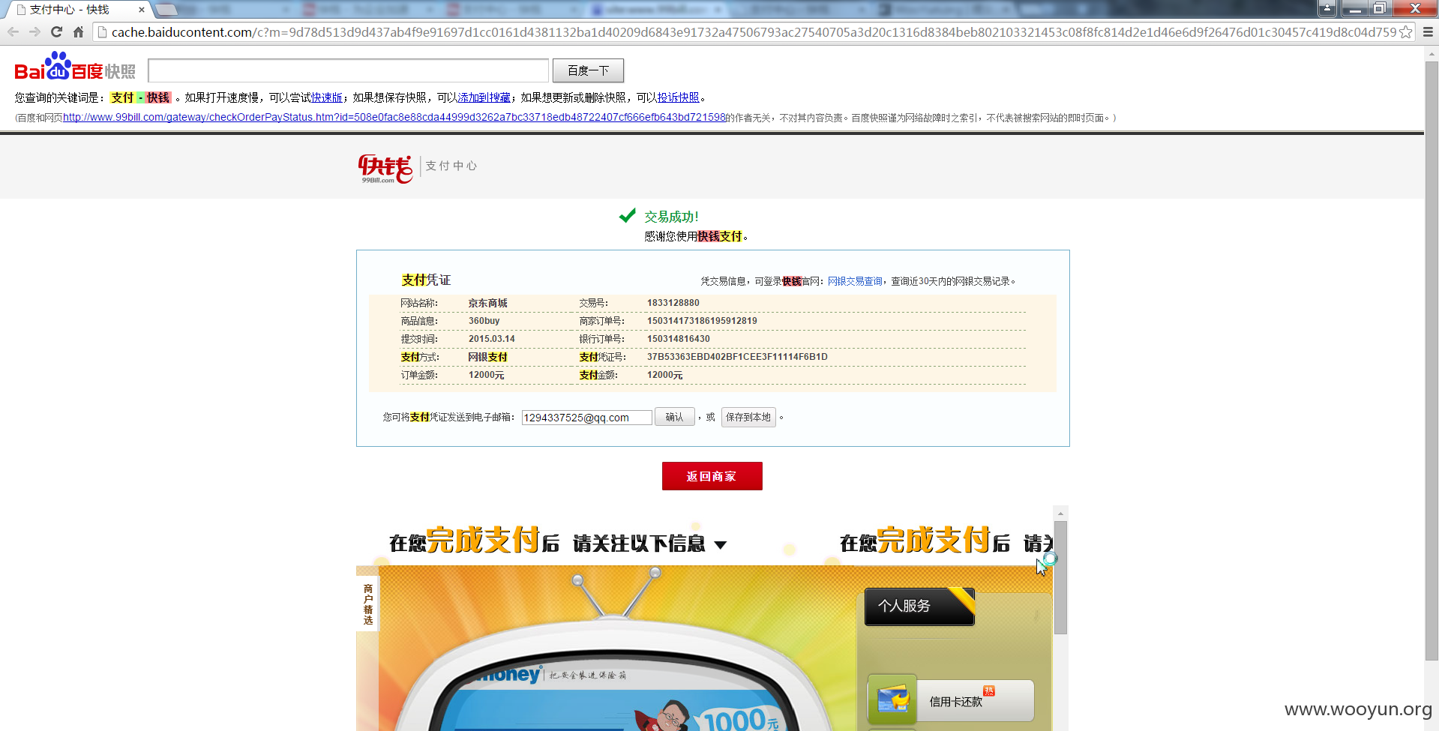
Task: Bookmark page with the star icon
Action: pos(1405,32)
